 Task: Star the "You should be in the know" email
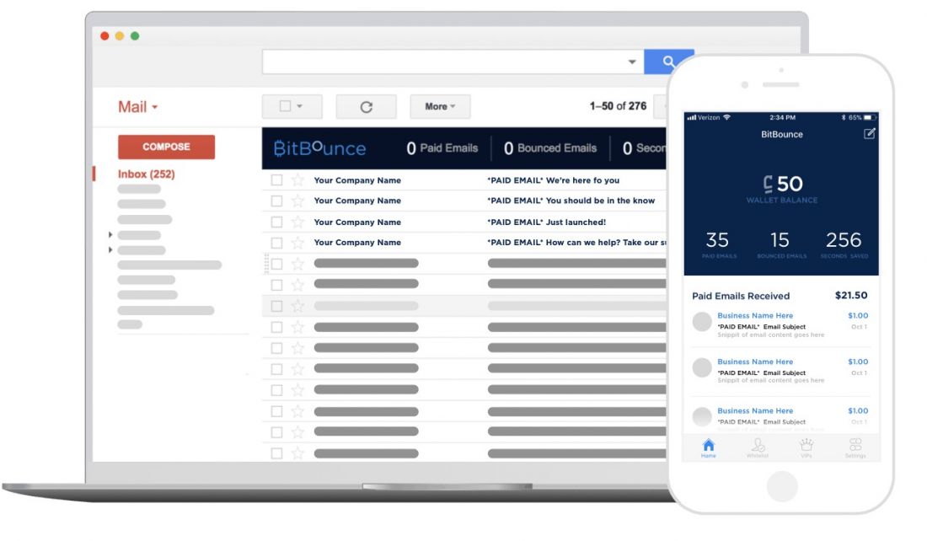click(297, 201)
